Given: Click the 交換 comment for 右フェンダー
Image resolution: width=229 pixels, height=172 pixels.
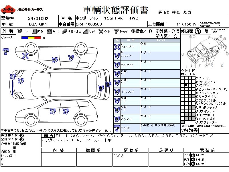Looking at the screenshot, I should (143, 44).
